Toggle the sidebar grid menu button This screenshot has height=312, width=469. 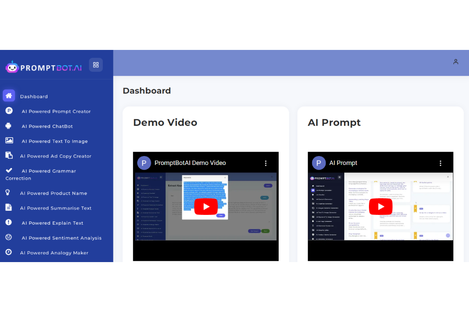[x=96, y=65]
